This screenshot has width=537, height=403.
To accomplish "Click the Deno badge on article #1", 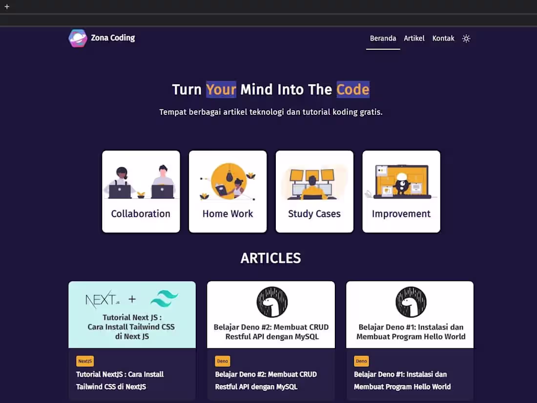I will [361, 361].
